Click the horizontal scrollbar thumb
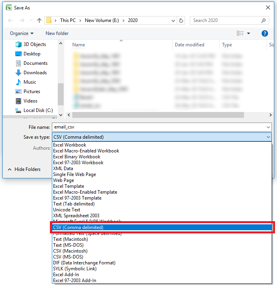The width and height of the screenshot is (277, 286). click(158, 115)
